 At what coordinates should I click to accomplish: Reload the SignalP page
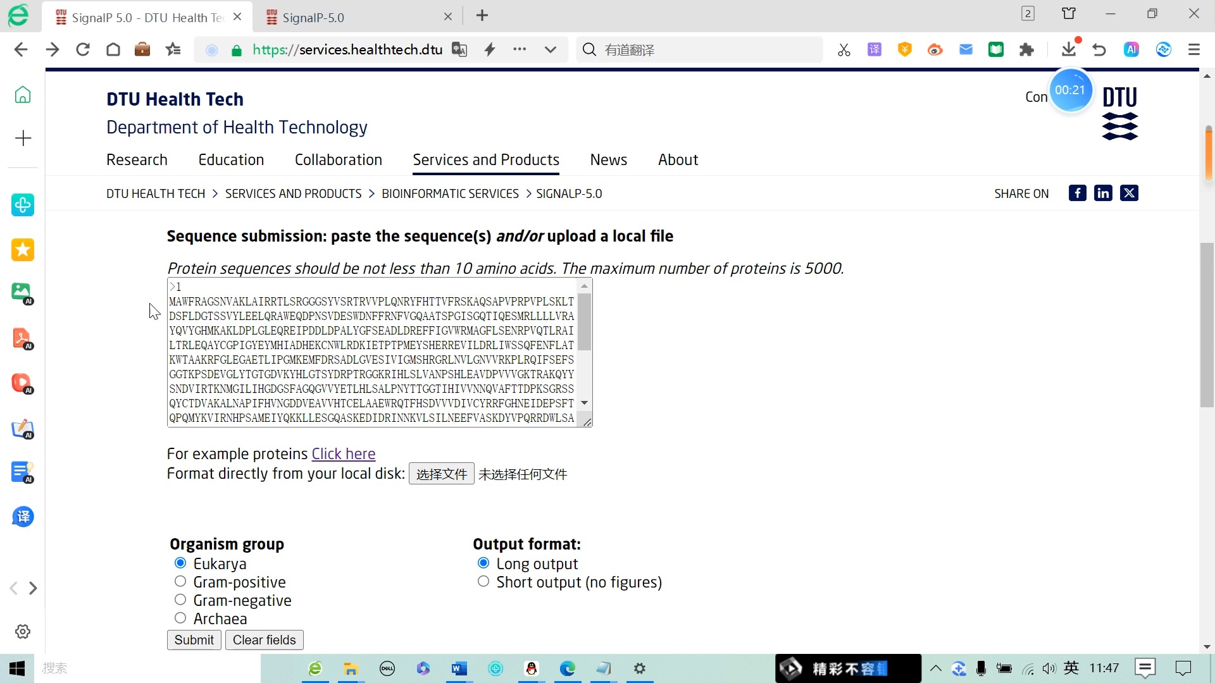(83, 50)
